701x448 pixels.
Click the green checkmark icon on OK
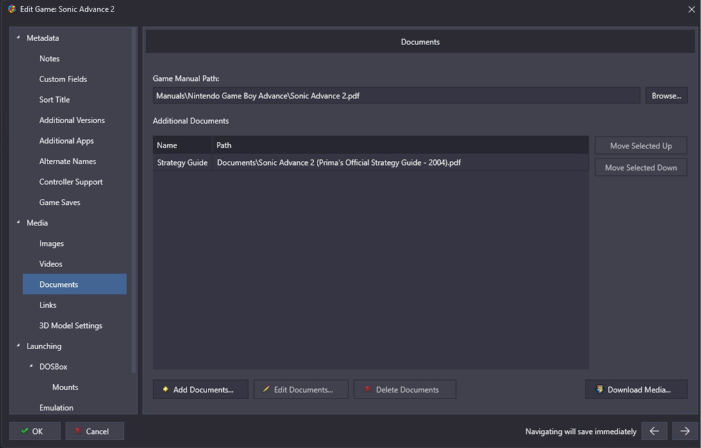pos(24,431)
